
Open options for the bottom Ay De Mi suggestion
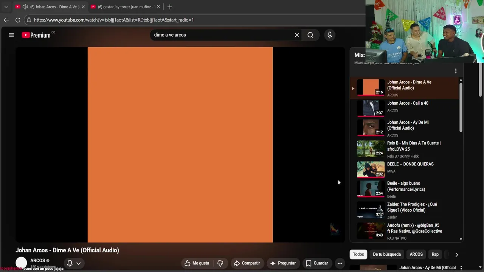(461, 268)
